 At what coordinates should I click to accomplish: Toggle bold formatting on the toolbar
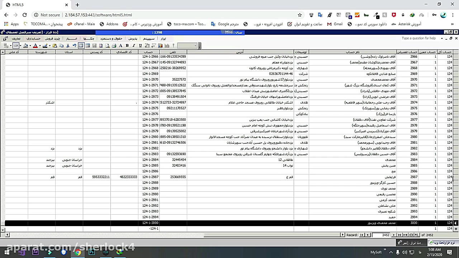point(127,46)
